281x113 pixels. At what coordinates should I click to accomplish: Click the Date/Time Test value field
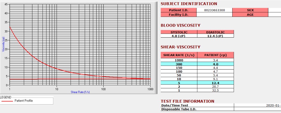pyautogui.click(x=257, y=105)
